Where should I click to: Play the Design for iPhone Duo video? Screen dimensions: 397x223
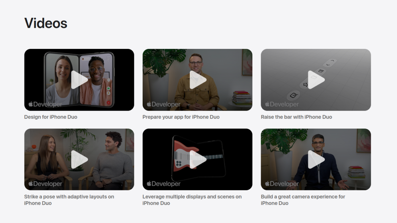pyautogui.click(x=79, y=80)
